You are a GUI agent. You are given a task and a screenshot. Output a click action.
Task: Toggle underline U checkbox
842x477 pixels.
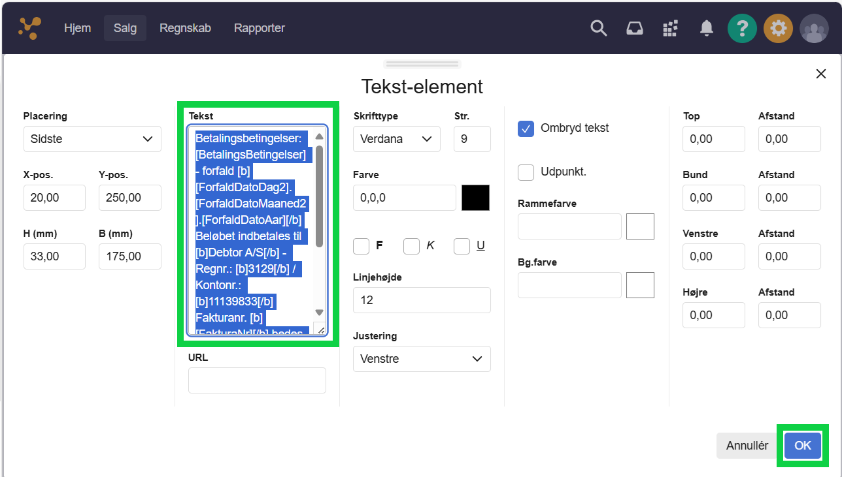tap(462, 246)
